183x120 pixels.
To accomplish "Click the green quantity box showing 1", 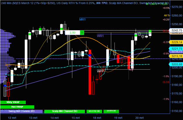I will click(x=82, y=33).
